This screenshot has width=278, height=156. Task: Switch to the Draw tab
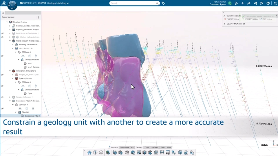[x=147, y=147]
